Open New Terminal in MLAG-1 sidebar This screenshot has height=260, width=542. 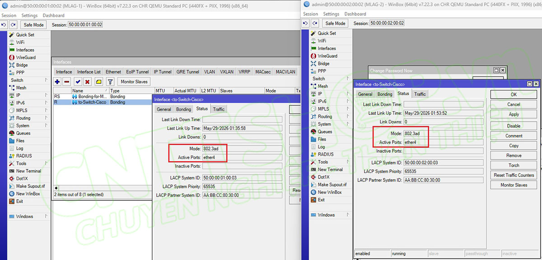click(28, 171)
